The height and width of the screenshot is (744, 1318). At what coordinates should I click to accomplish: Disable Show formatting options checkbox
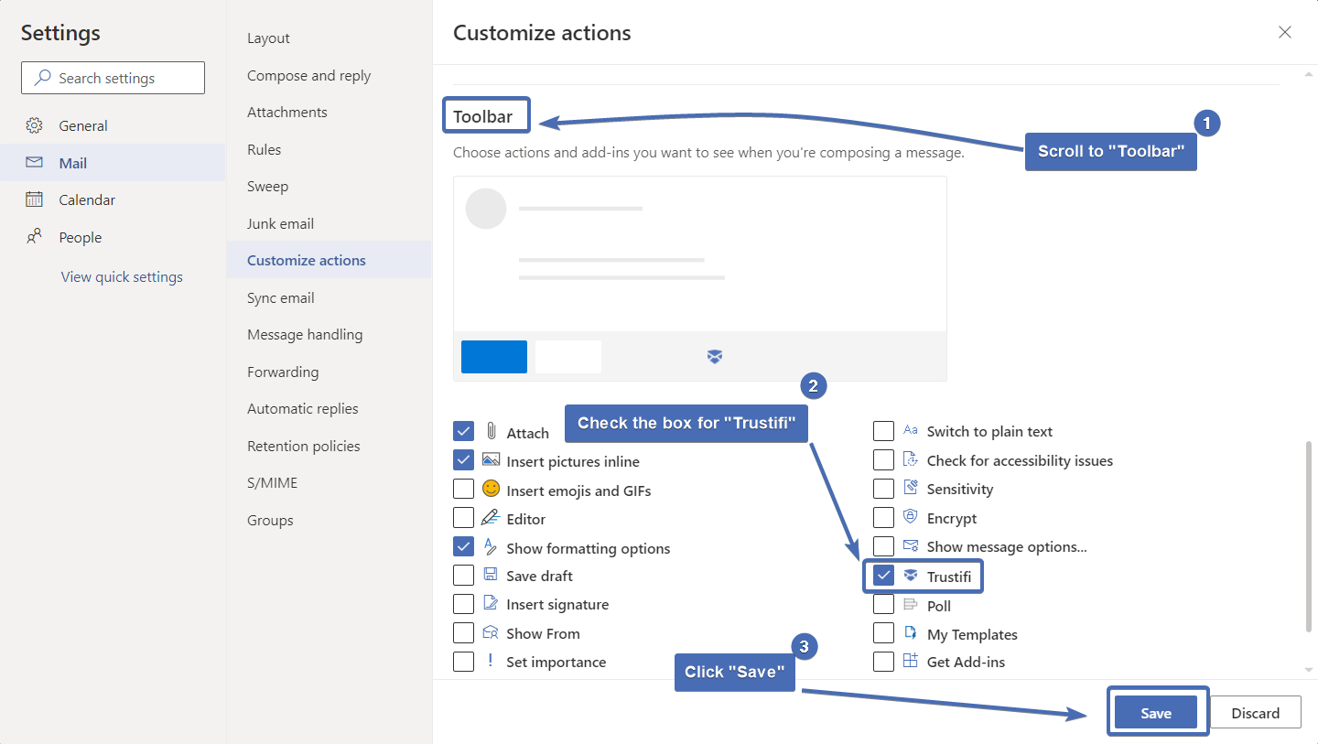pos(464,547)
